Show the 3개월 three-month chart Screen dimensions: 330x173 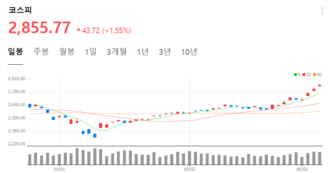click(117, 52)
